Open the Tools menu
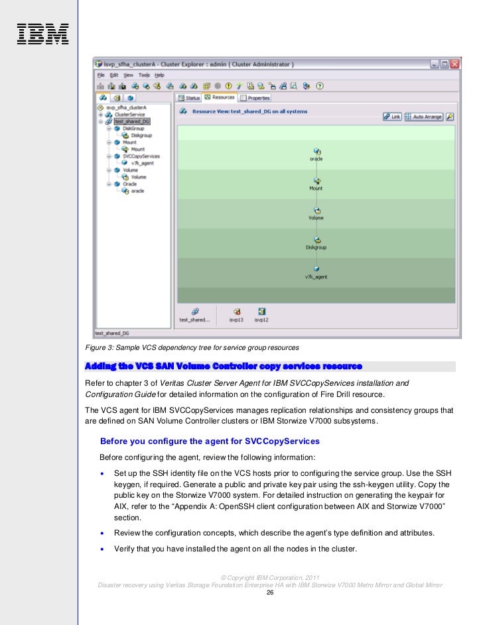Image resolution: width=483 pixels, height=625 pixels. (x=144, y=75)
